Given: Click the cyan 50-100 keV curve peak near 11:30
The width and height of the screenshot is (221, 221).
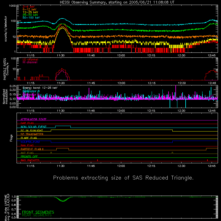Looking at the screenshot, I should (62, 19).
